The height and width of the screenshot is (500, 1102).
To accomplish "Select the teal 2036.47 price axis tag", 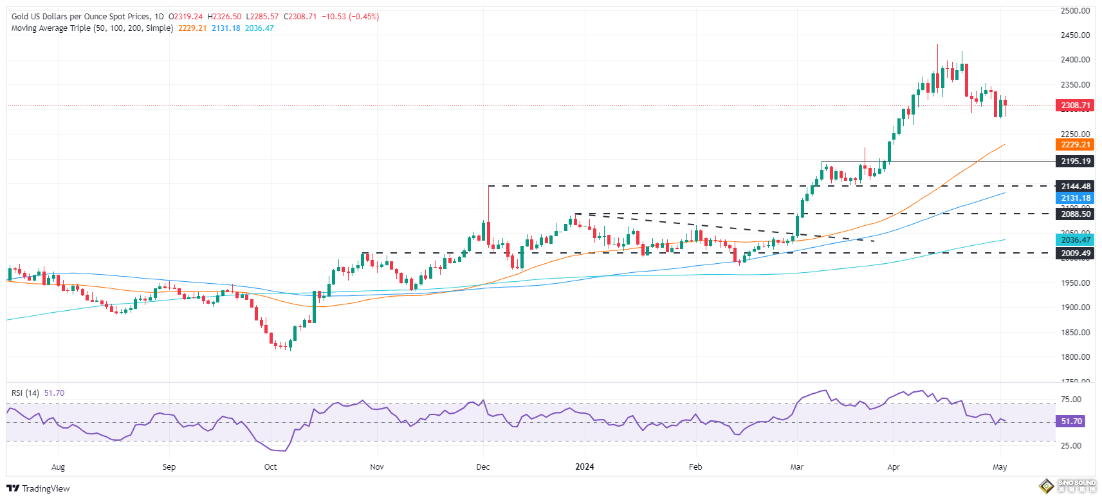I will pyautogui.click(x=1075, y=240).
